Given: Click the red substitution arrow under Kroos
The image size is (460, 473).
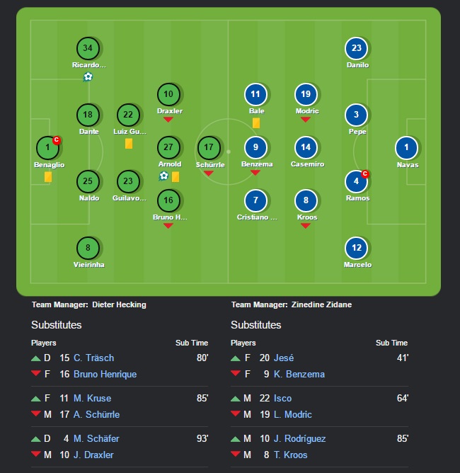Looking at the screenshot, I should tap(306, 226).
